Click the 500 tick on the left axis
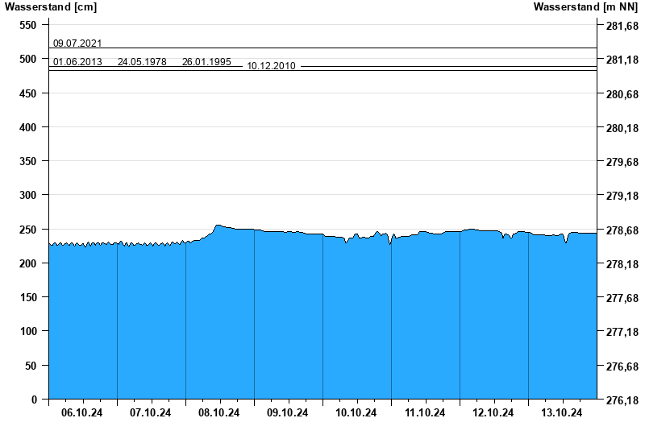 coord(27,60)
